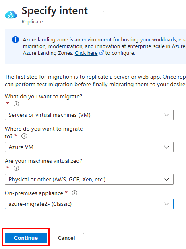Screen dimensions: 186x249
Task: Click the Continue button
Action: pyautogui.click(x=26, y=238)
